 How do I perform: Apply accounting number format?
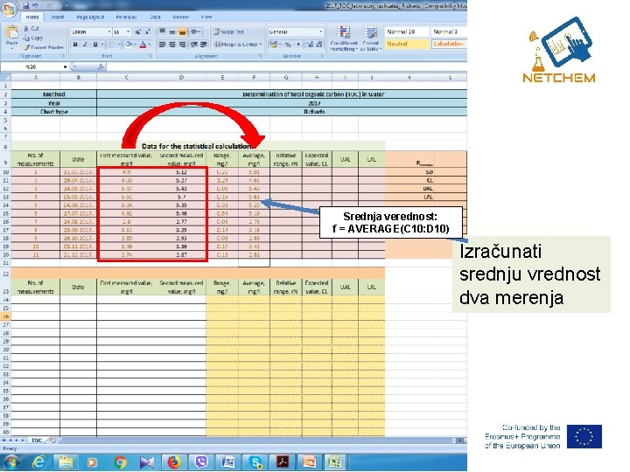[275, 45]
